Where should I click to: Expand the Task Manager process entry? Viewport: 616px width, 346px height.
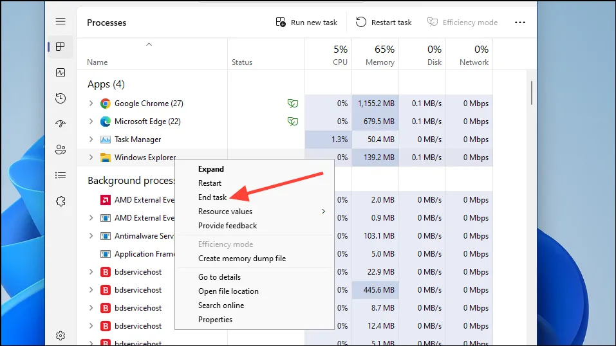(91, 140)
